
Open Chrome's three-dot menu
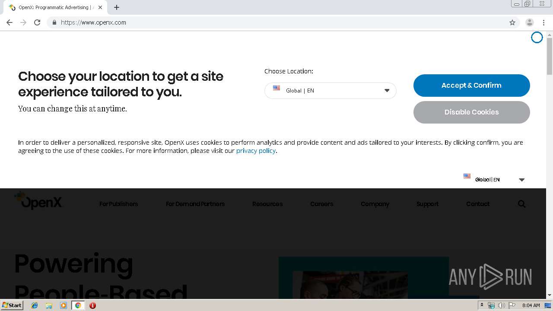[x=544, y=22]
